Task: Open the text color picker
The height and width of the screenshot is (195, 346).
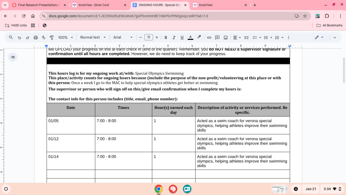Action: (190, 37)
